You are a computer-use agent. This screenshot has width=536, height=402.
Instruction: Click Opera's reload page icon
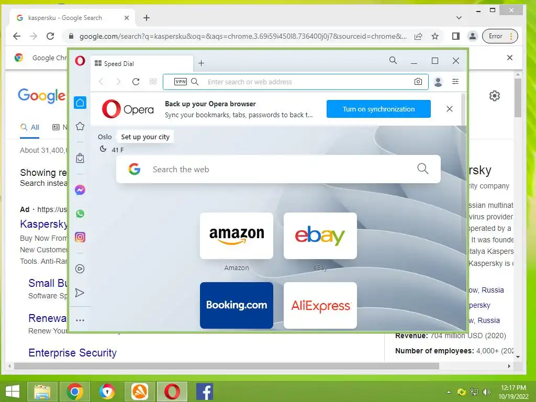tap(136, 82)
